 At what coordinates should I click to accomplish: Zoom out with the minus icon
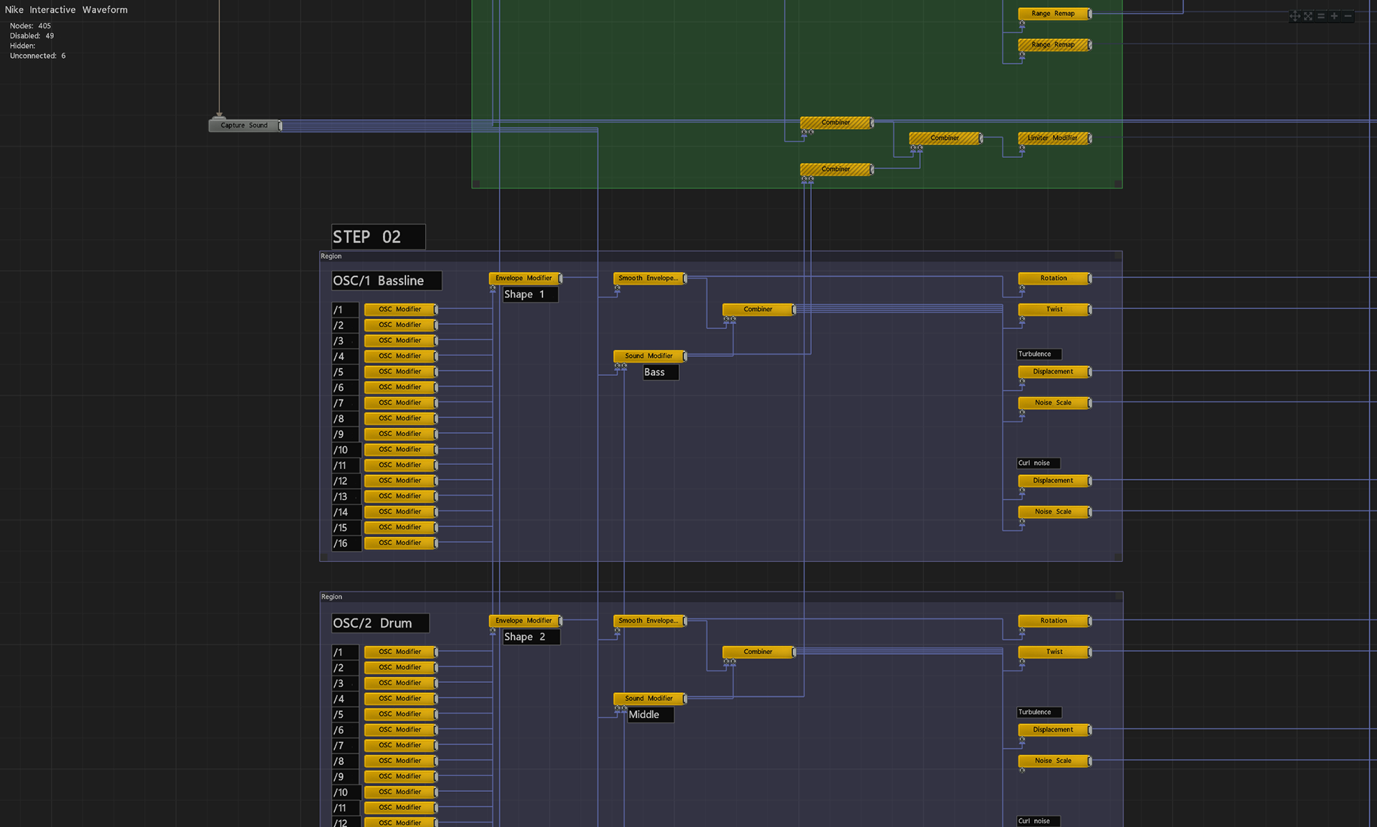click(x=1348, y=16)
